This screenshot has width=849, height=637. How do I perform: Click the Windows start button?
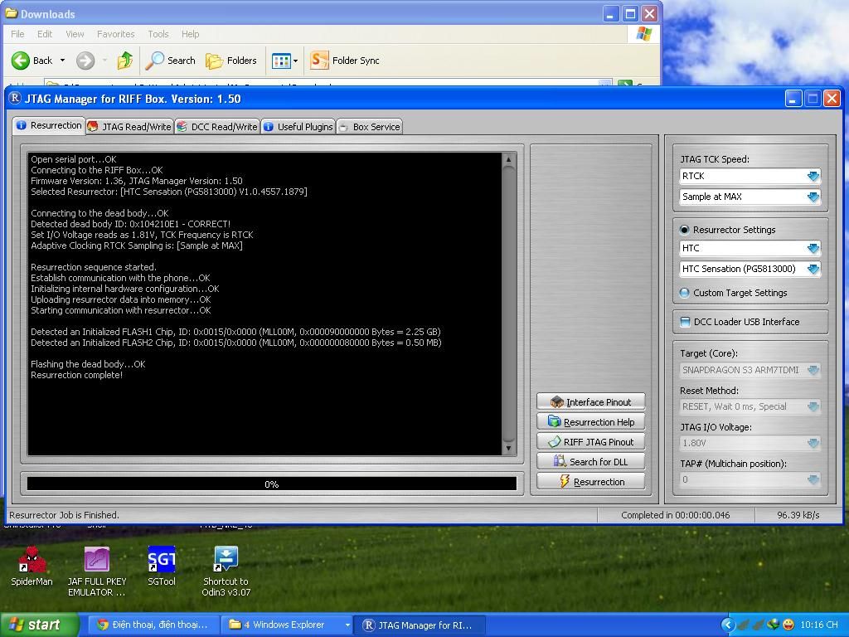40,625
